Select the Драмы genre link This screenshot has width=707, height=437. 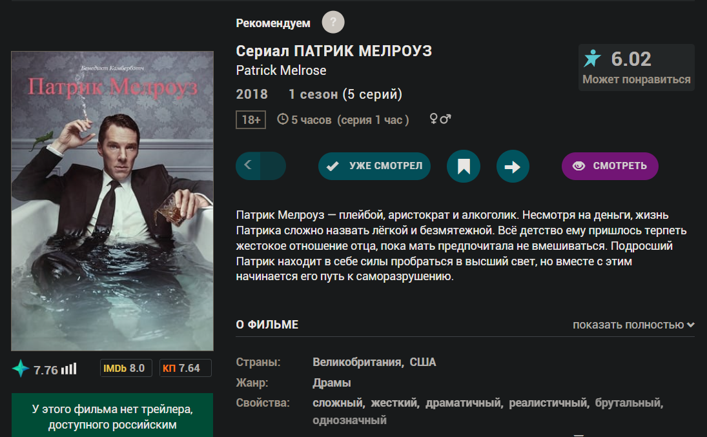pos(332,383)
